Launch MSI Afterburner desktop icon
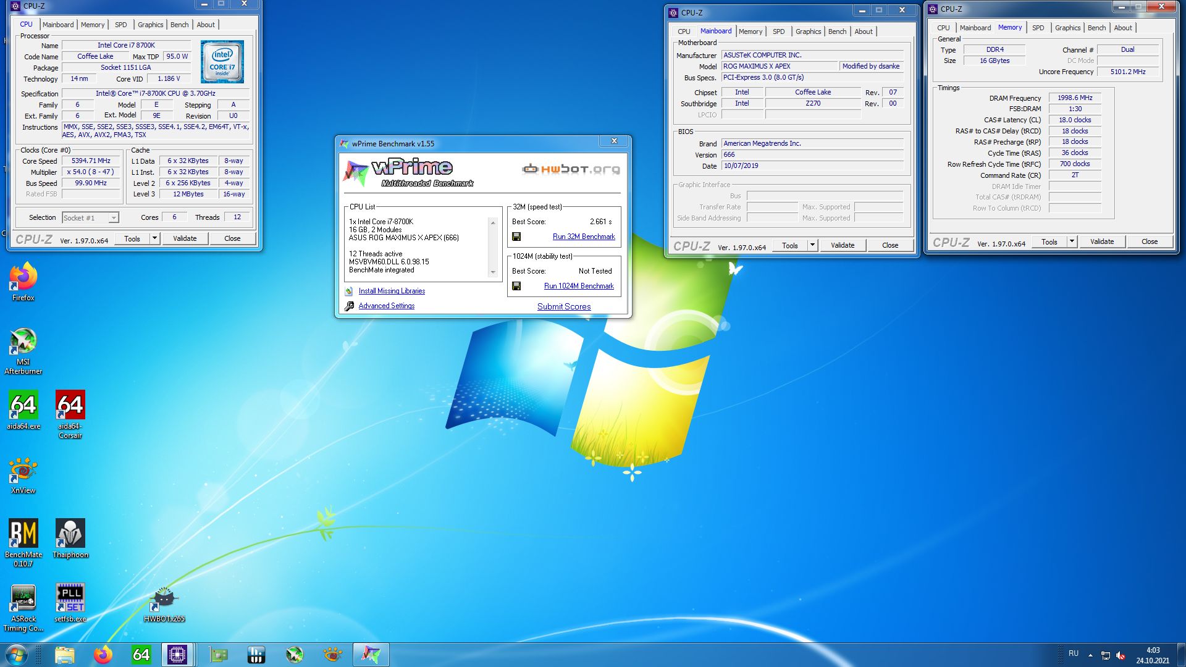Viewport: 1186px width, 667px height. click(23, 350)
